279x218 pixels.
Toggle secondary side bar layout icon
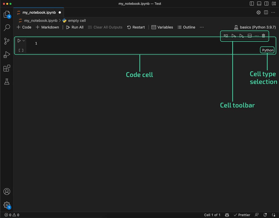click(x=266, y=4)
